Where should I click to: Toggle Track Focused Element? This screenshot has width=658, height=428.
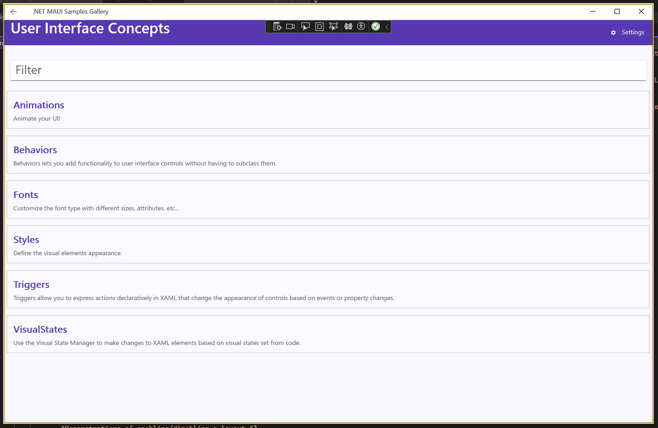point(333,27)
